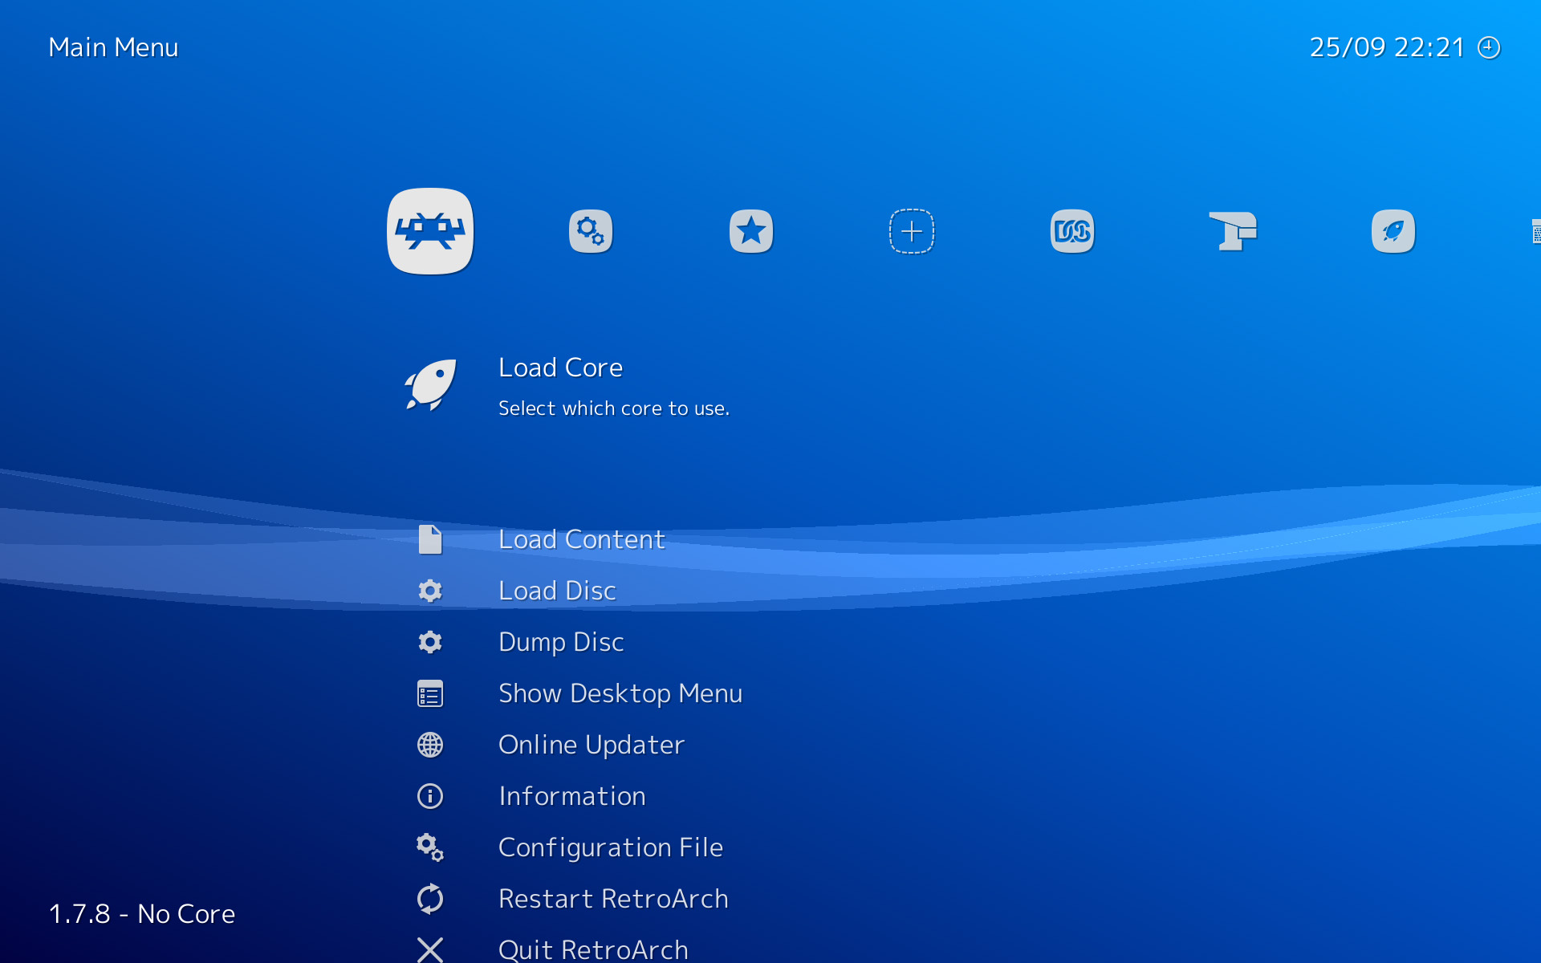Open the Settings gears tab icon

[x=591, y=231]
